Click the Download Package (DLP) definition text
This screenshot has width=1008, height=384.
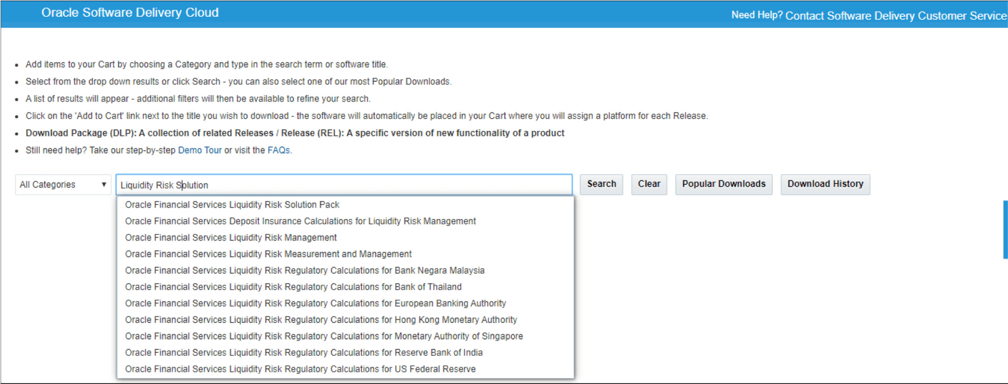pyautogui.click(x=295, y=133)
